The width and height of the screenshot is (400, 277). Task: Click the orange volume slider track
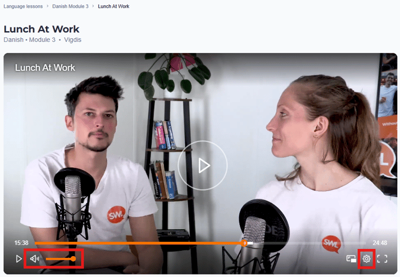pos(59,258)
